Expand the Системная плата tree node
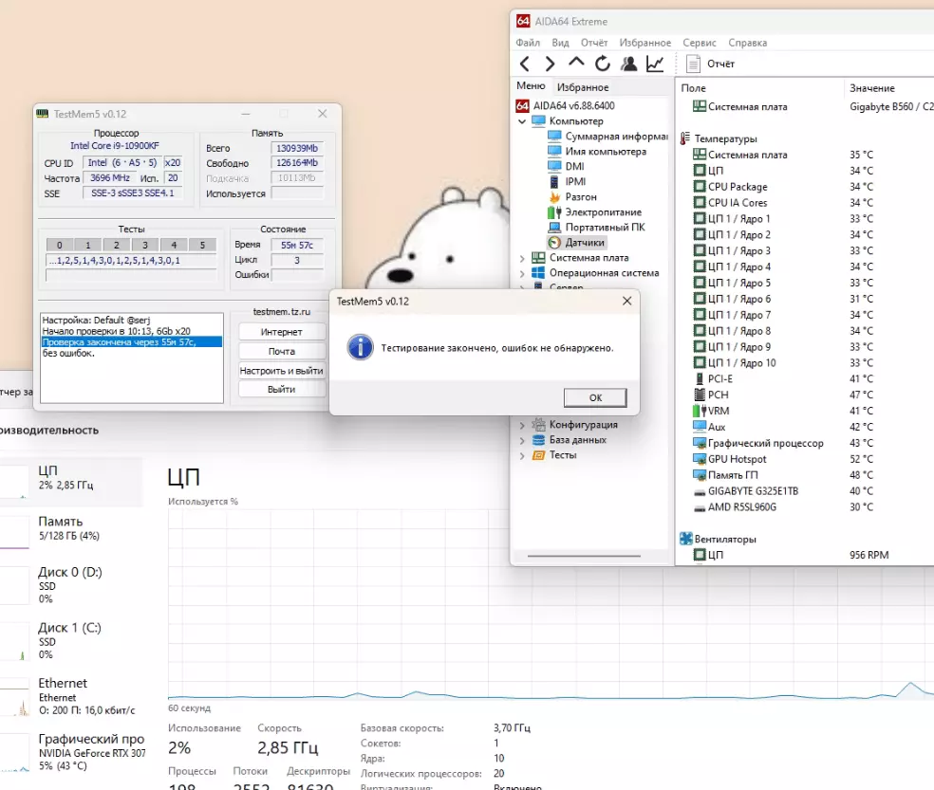Screen dimensions: 934x790 (522, 258)
